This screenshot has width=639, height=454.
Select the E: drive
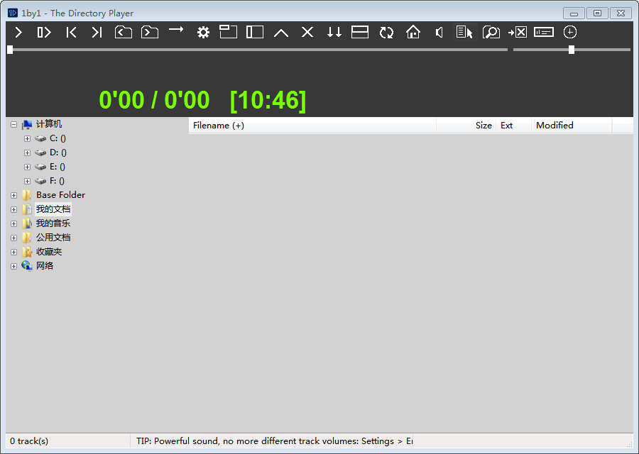(57, 167)
